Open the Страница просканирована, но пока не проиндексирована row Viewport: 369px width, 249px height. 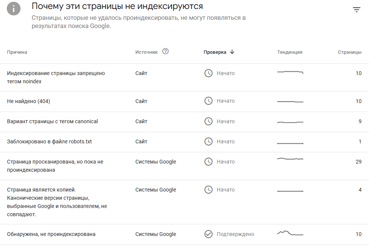184,166
